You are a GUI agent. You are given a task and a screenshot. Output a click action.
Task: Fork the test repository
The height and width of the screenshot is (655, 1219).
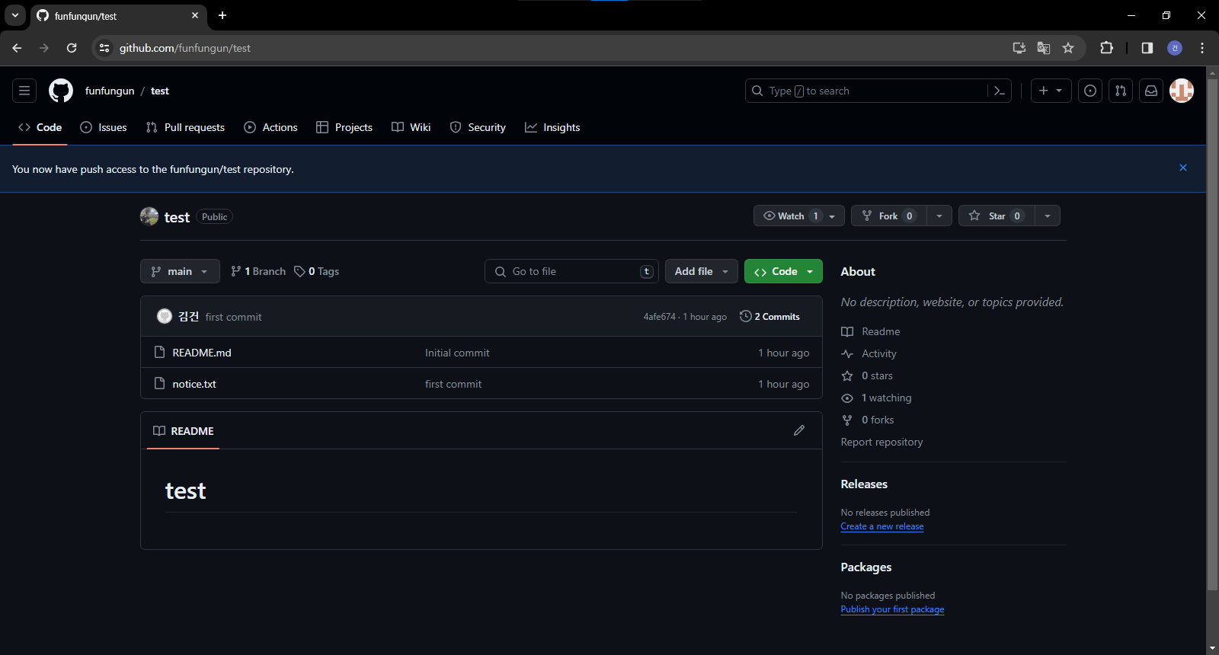point(889,216)
